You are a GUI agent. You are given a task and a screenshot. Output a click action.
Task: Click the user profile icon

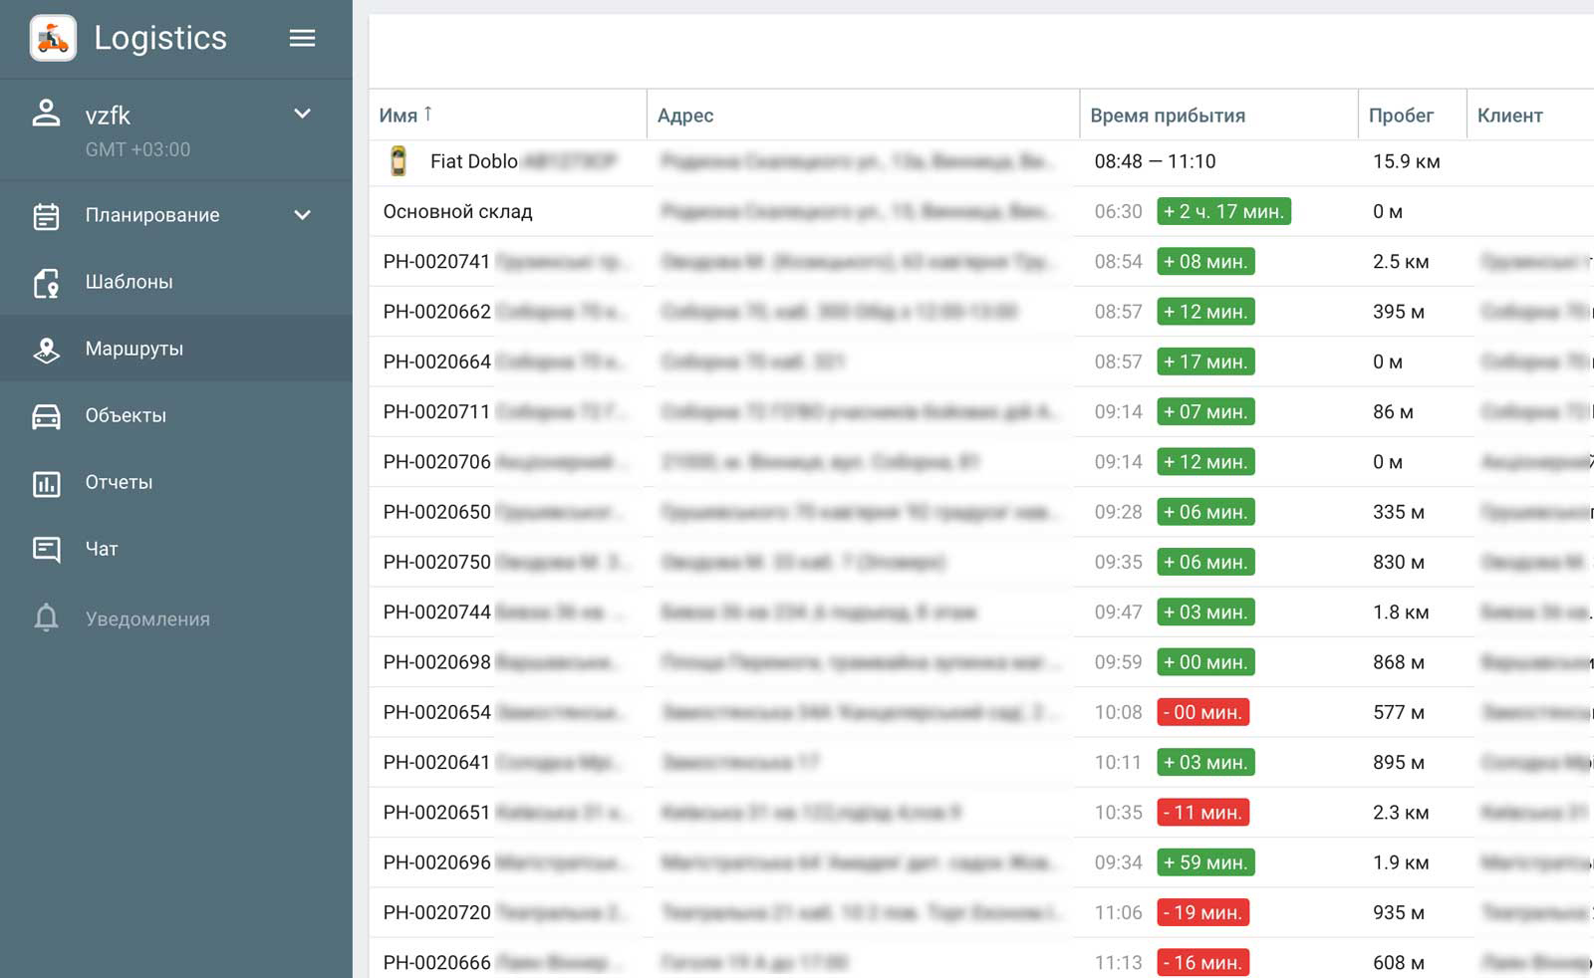pyautogui.click(x=46, y=113)
